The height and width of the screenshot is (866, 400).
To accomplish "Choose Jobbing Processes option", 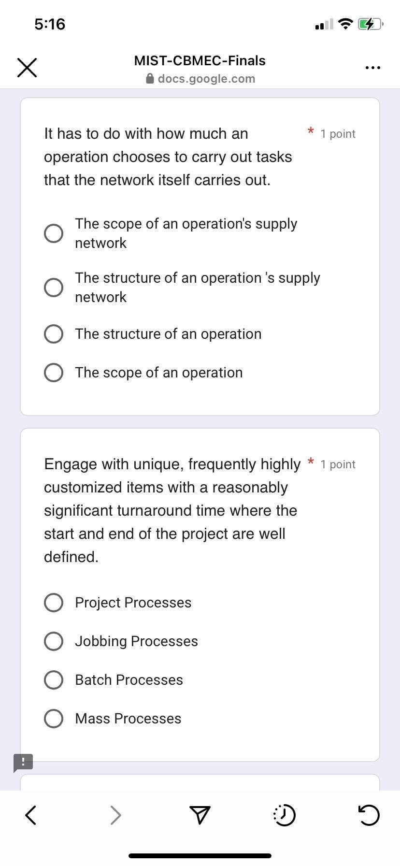I will [54, 641].
